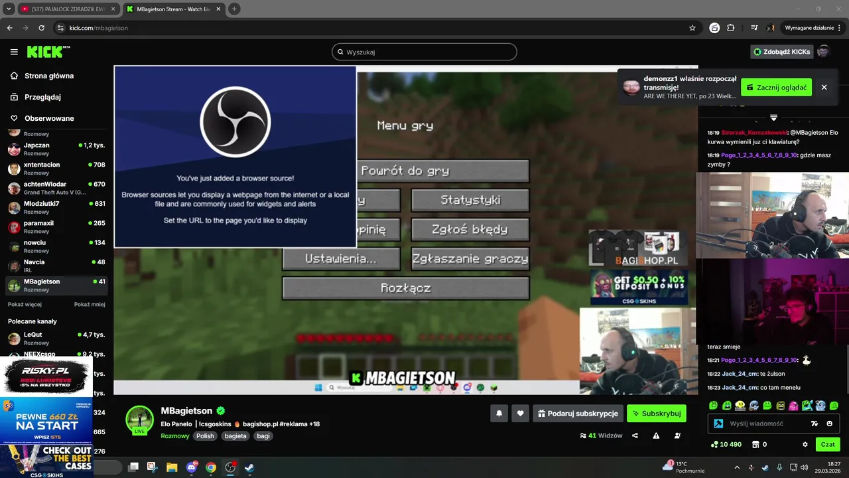Reload the page

coord(41,28)
